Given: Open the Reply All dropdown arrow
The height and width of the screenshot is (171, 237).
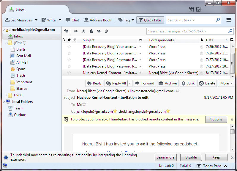Looking at the screenshot, I should click(130, 83).
